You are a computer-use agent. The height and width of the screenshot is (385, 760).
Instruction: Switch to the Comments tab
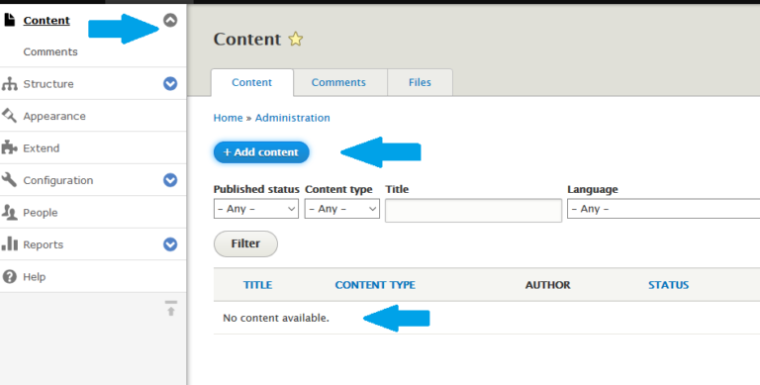tap(338, 82)
